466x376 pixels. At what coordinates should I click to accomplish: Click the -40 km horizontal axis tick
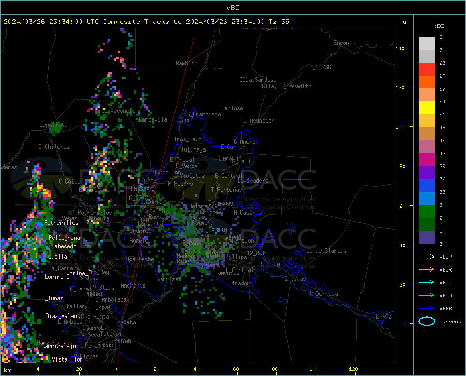(x=38, y=369)
